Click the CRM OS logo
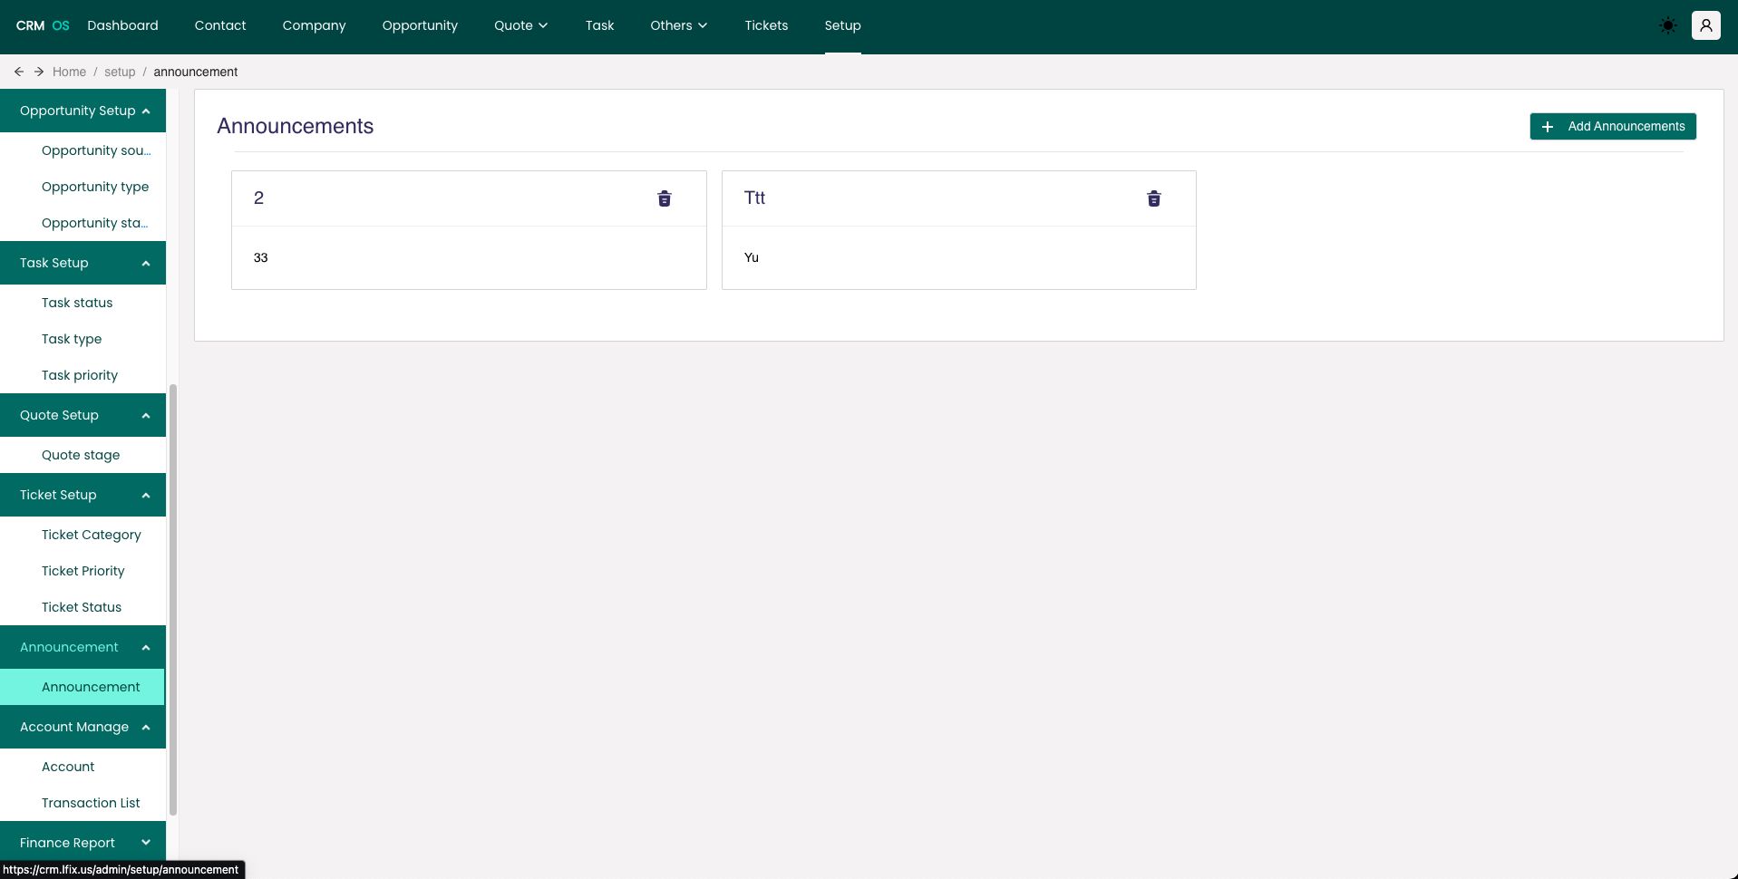Image resolution: width=1738 pixels, height=879 pixels. coord(43,25)
